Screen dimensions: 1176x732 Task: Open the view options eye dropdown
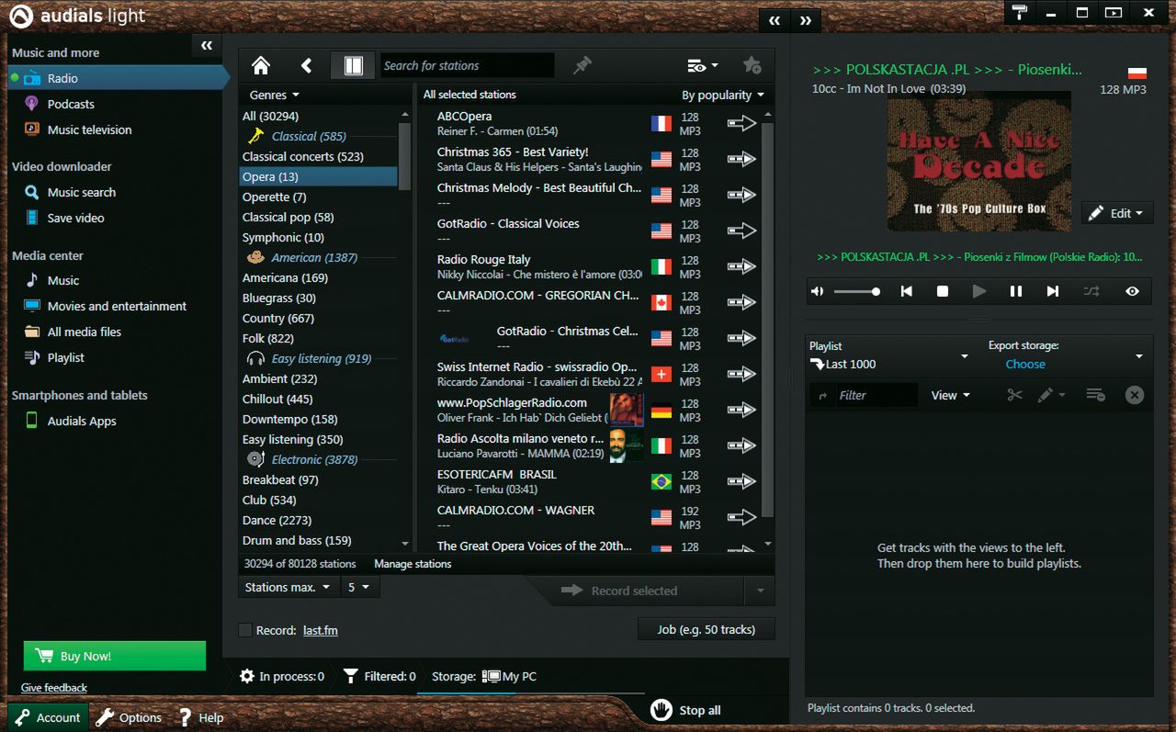[x=703, y=66]
